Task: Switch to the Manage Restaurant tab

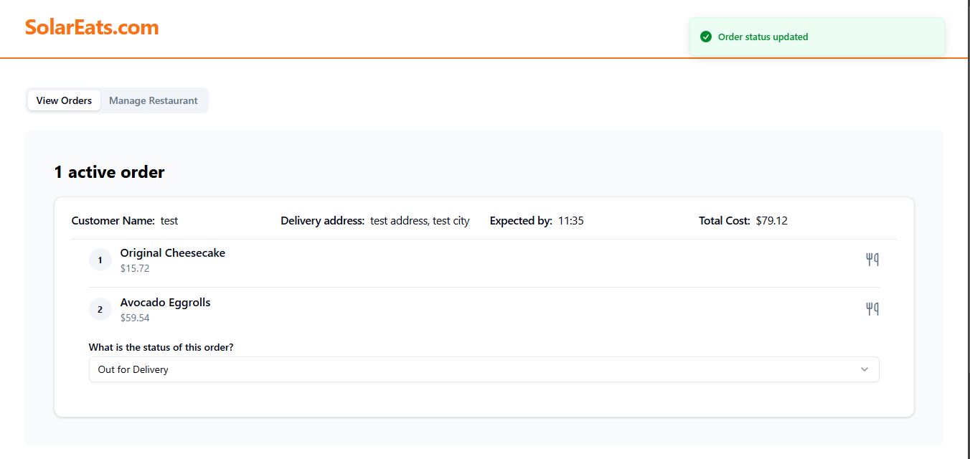Action: (154, 100)
